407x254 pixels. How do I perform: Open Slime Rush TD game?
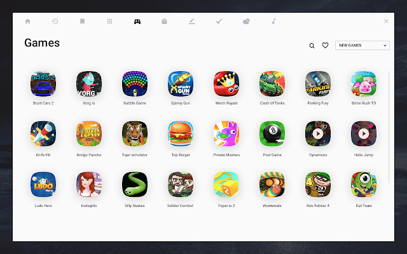click(x=364, y=84)
